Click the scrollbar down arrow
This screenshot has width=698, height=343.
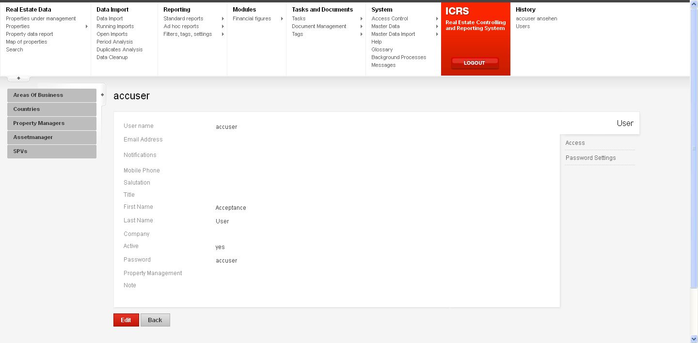(x=694, y=339)
